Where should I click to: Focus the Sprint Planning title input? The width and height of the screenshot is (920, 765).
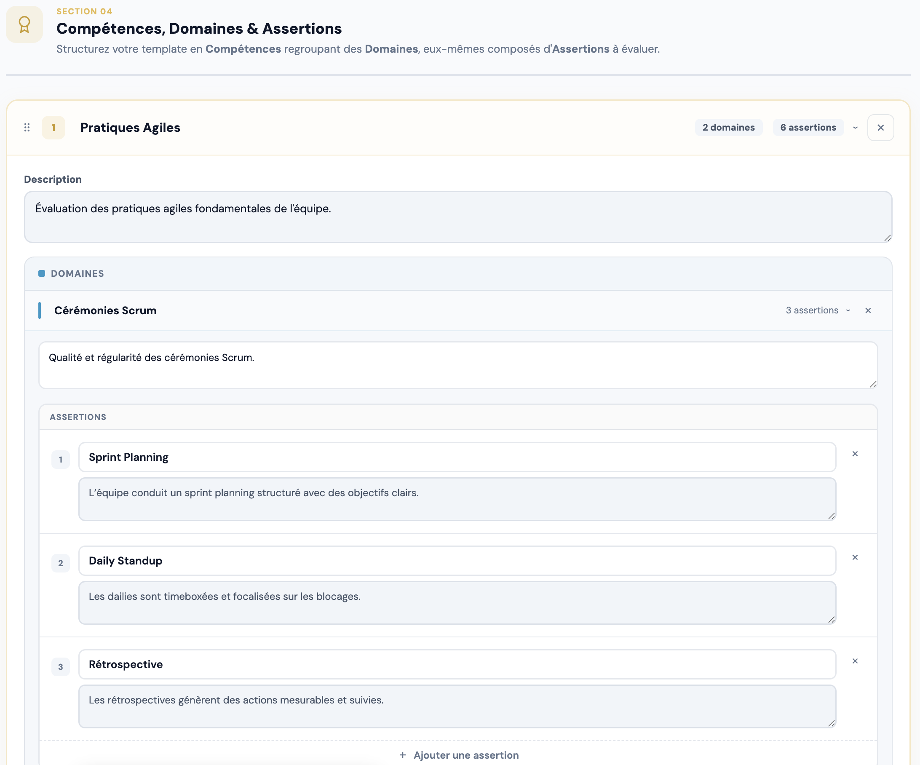point(457,457)
